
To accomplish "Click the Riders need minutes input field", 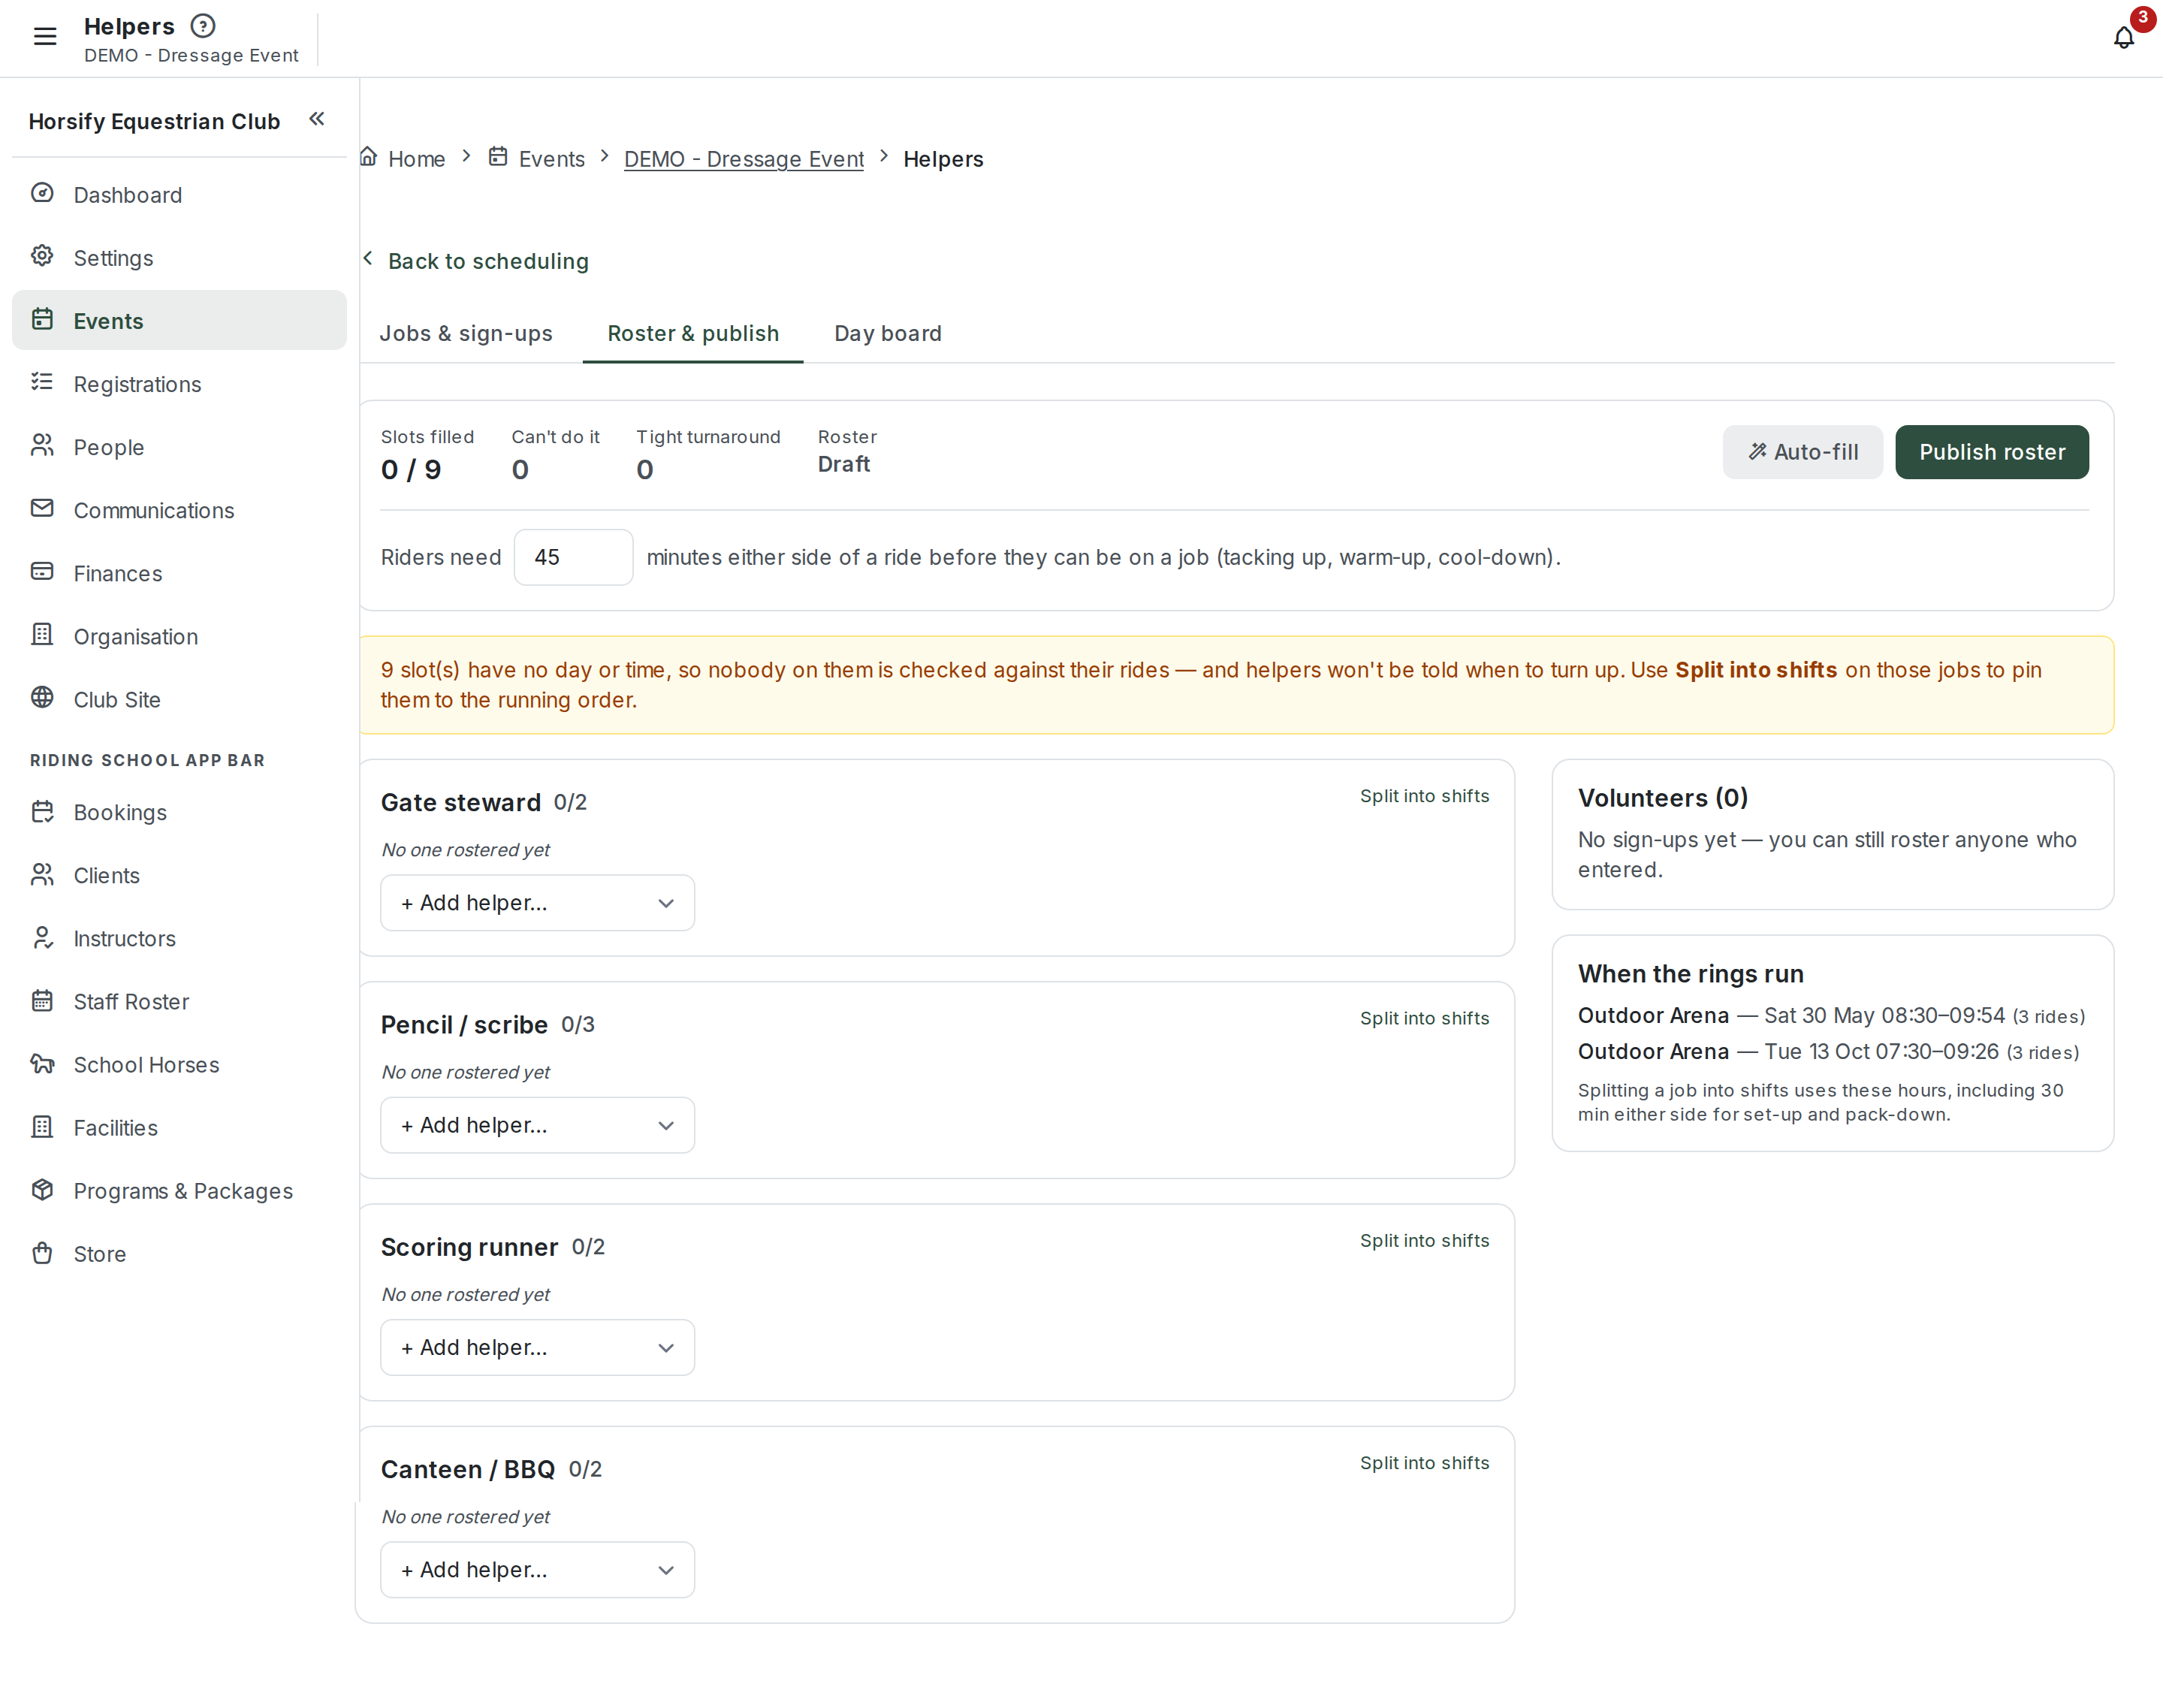I will pos(573,557).
